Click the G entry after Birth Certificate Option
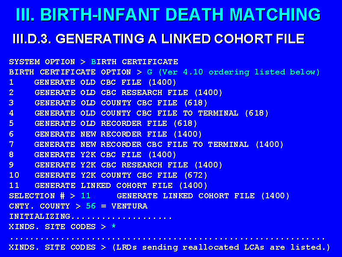This screenshot has height=257, width=342. [150, 72]
